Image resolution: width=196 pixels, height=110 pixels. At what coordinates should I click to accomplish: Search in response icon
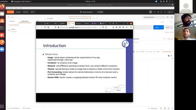click(x=171, y=56)
